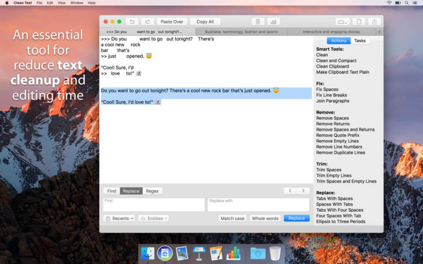Go to previous match with left chevron

[290, 191]
